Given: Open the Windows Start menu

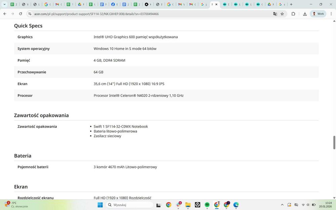Looking at the screenshot, I should (x=100, y=205).
